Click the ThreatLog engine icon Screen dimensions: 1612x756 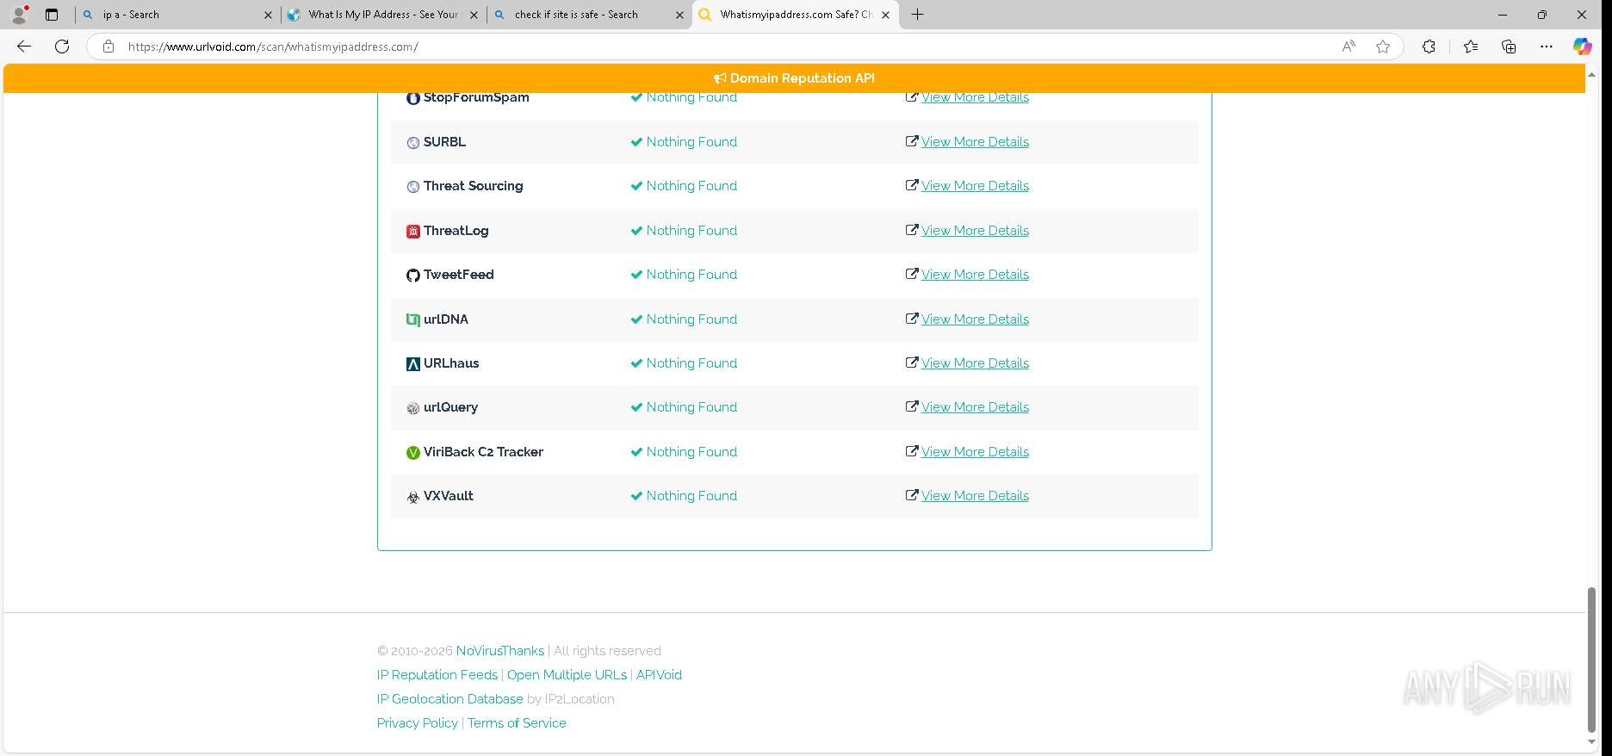tap(413, 232)
